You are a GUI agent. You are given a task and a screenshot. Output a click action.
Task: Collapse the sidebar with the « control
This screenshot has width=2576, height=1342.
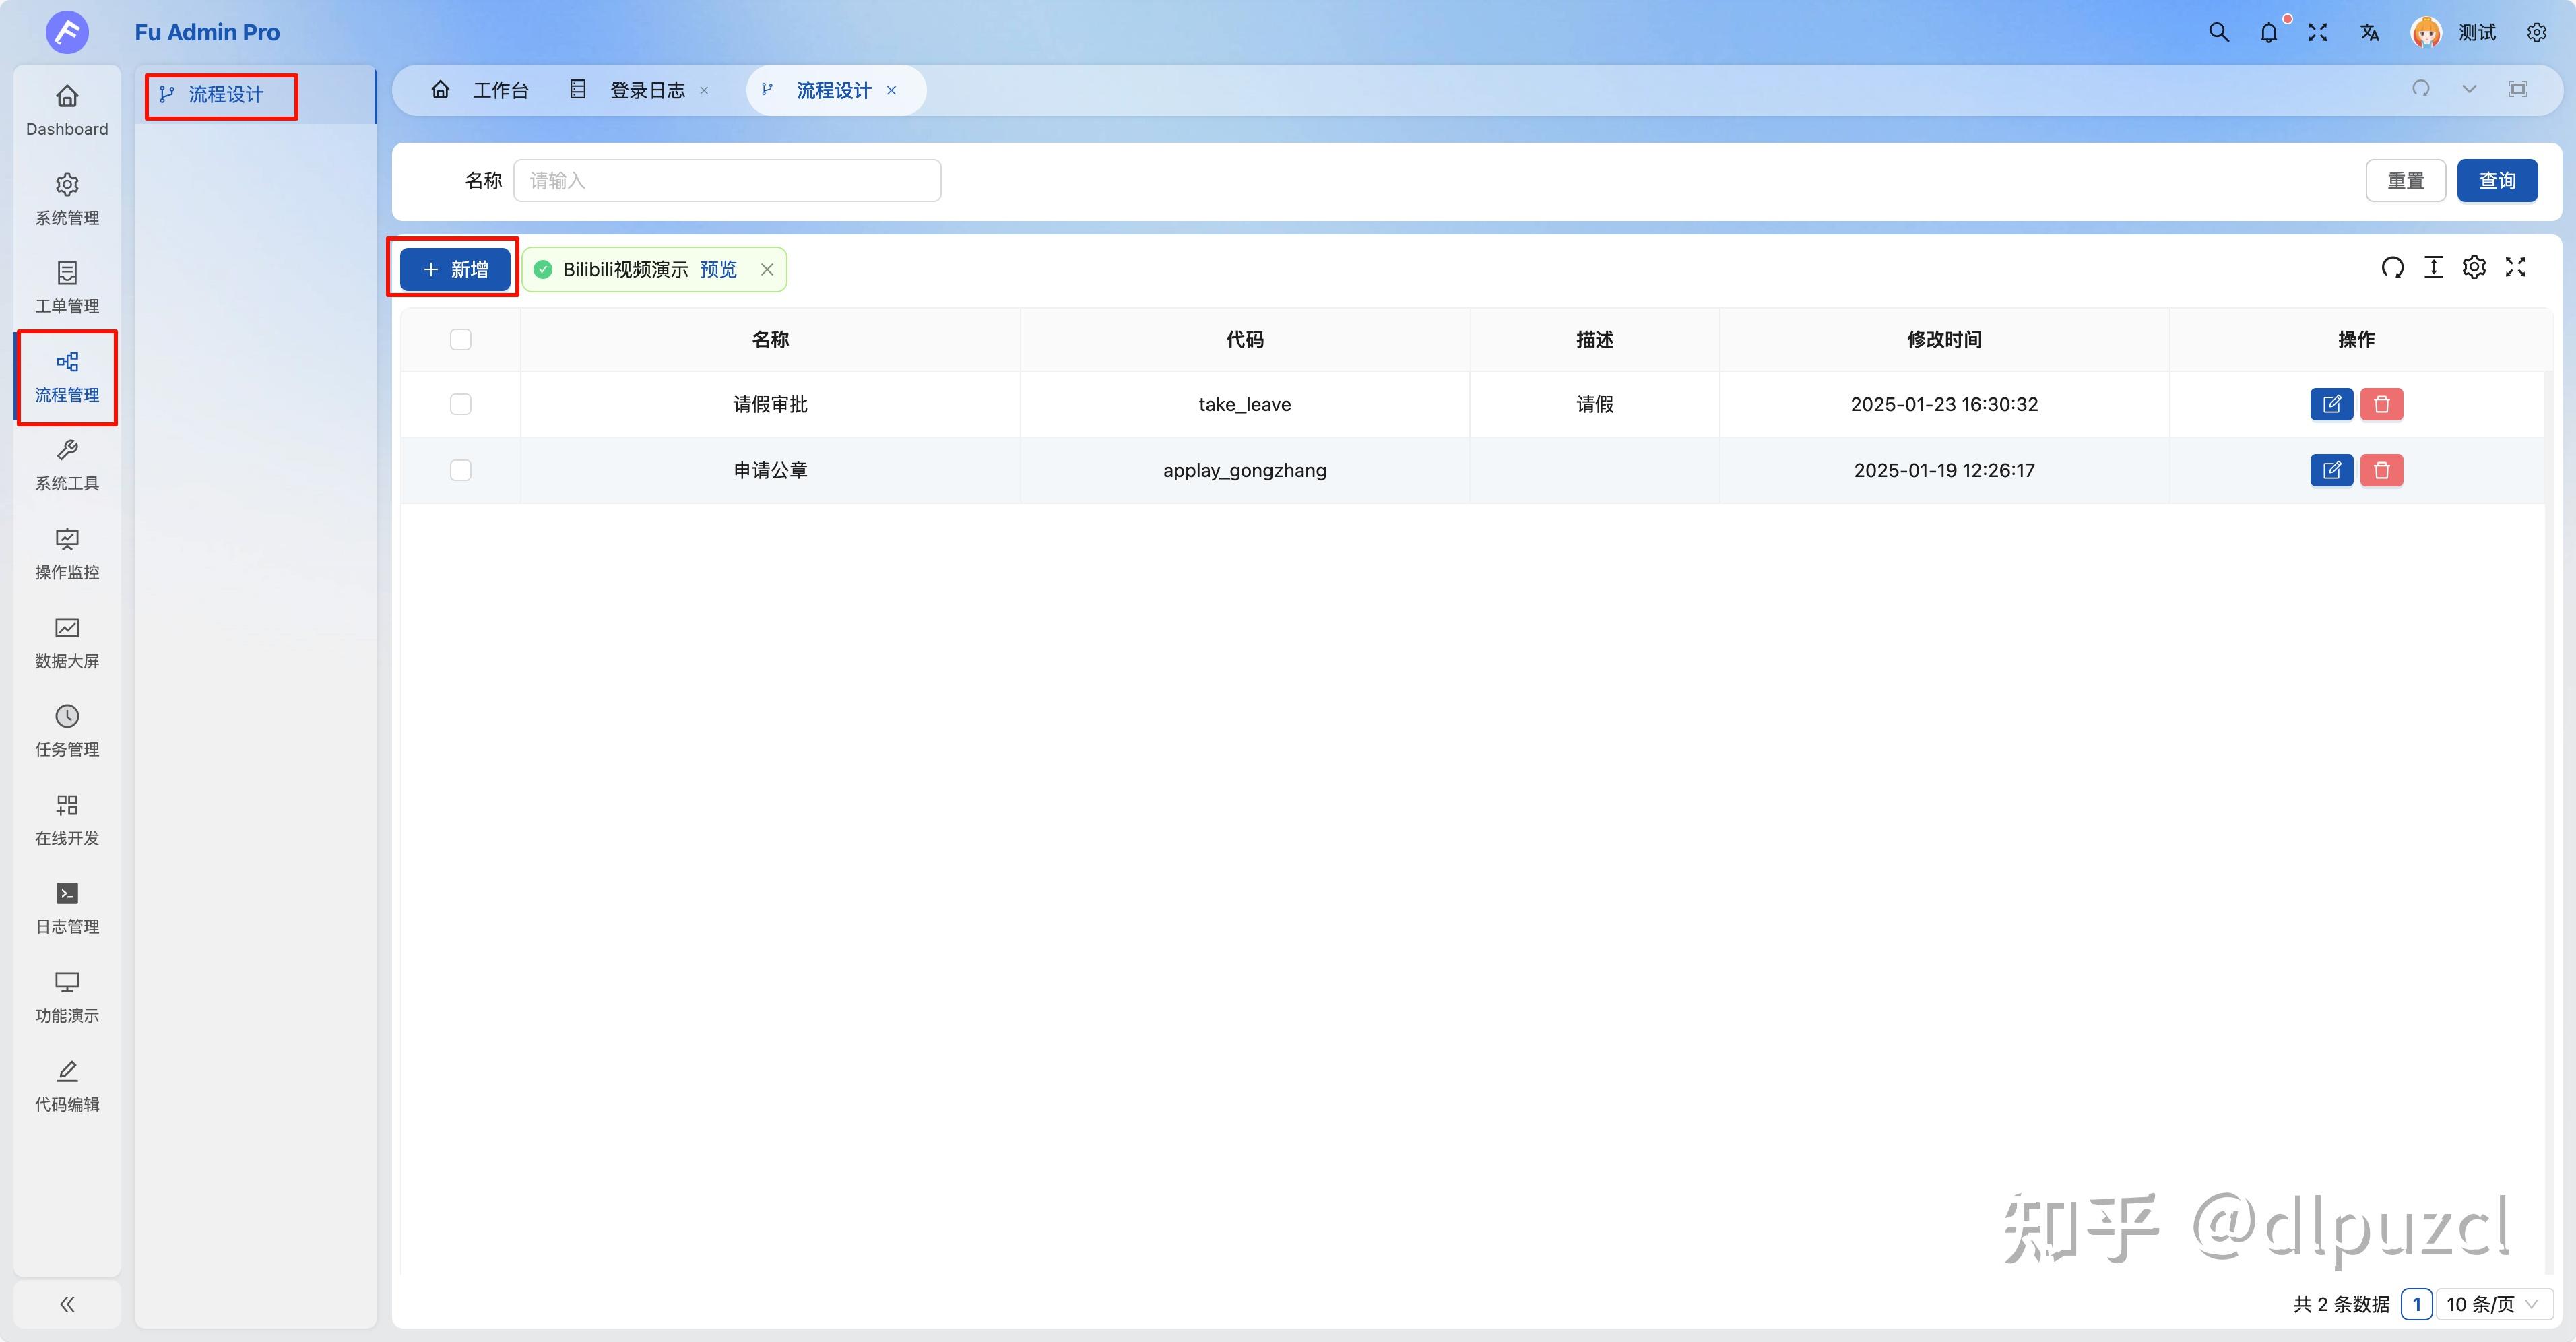coord(66,1304)
